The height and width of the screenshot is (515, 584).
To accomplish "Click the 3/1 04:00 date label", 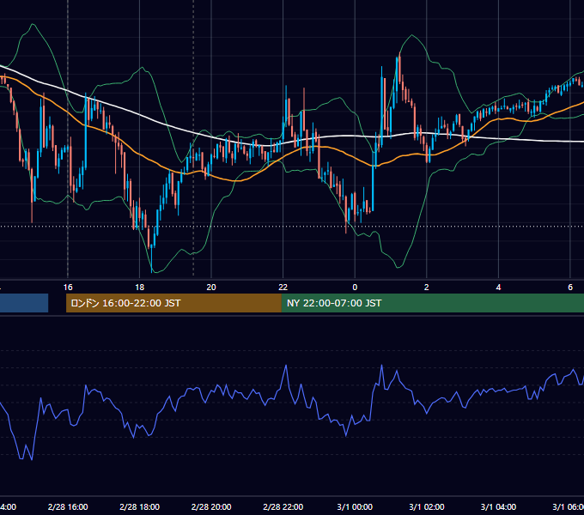I will click(x=498, y=506).
